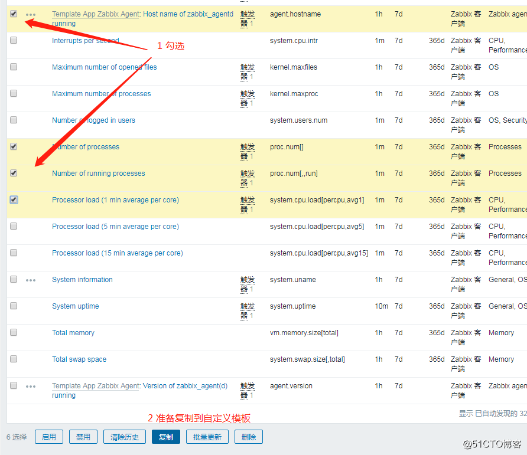Uncheck the Host name of zabbix_agentd running checkbox
Screen dimensions: 527x455
click(14, 14)
